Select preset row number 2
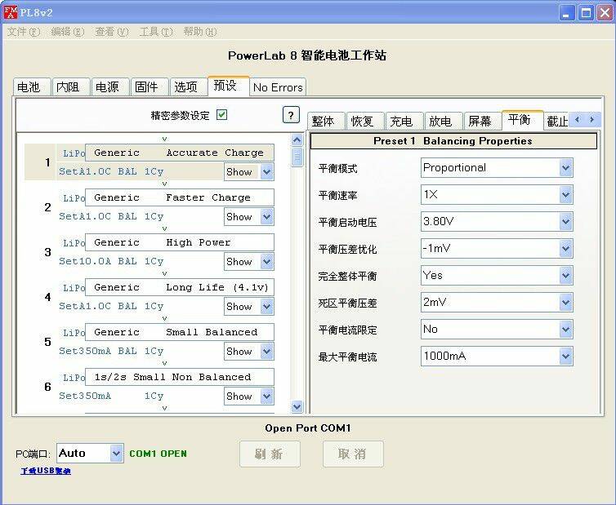This screenshot has width=616, height=505. point(47,206)
